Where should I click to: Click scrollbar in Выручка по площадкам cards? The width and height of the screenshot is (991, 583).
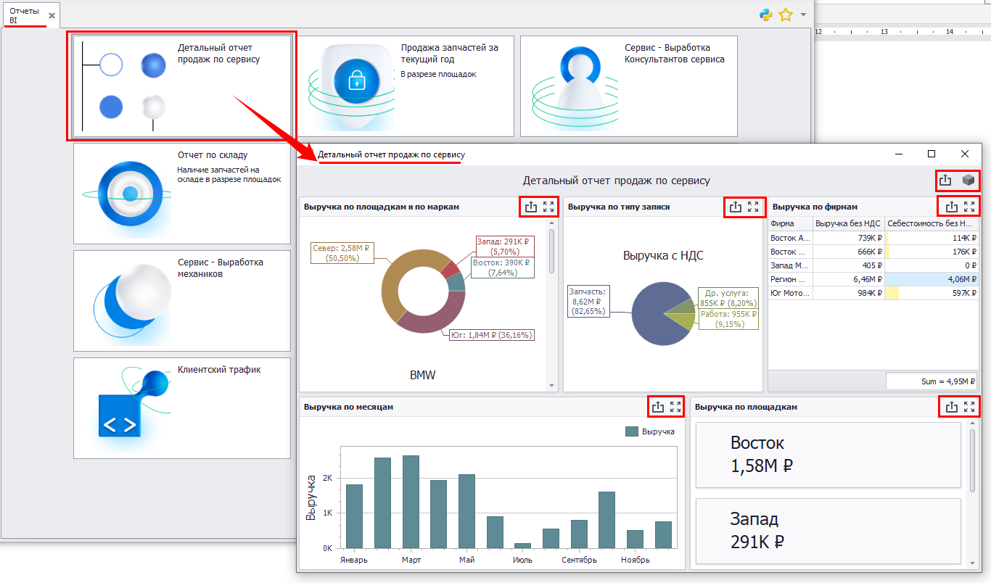974,460
